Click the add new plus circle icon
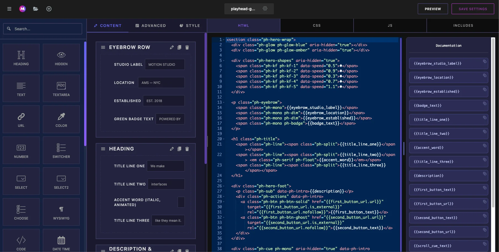 [49, 9]
